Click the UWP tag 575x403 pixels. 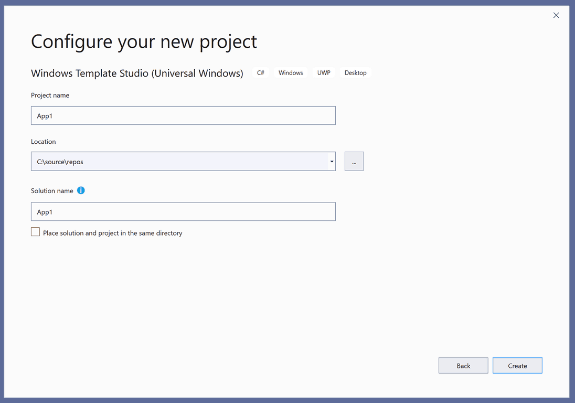click(x=324, y=72)
